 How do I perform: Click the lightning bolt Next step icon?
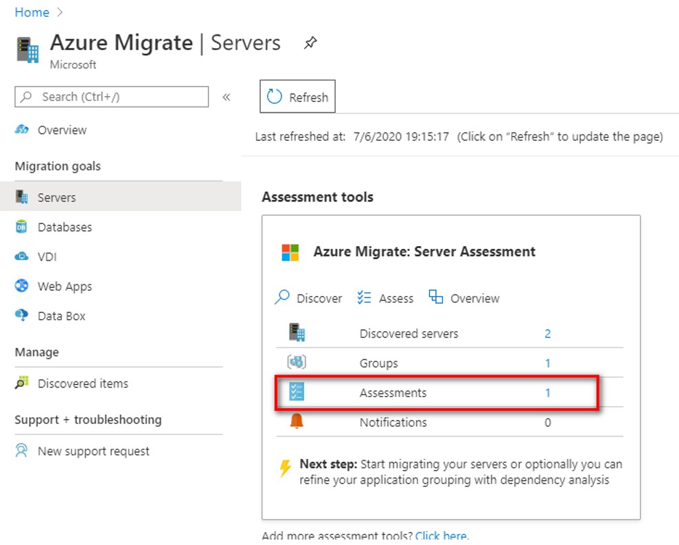click(x=285, y=468)
